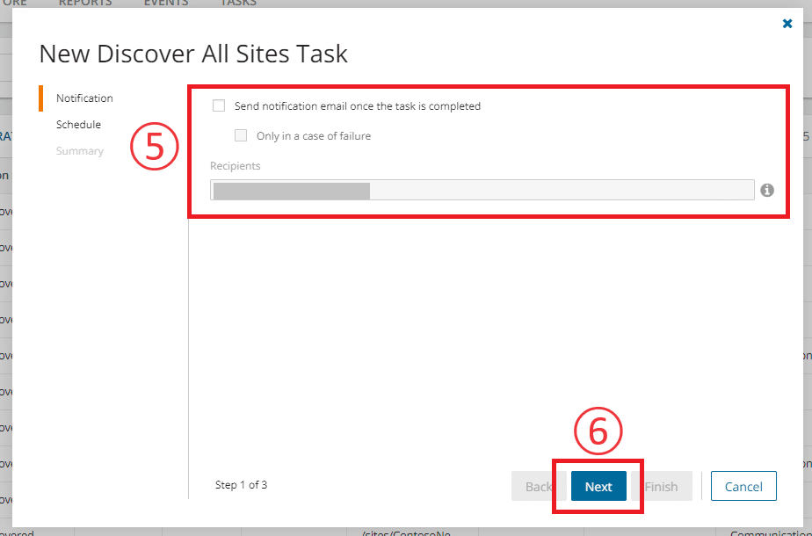Click the info icon beside the Recipients field
The height and width of the screenshot is (536, 812).
pyautogui.click(x=766, y=190)
